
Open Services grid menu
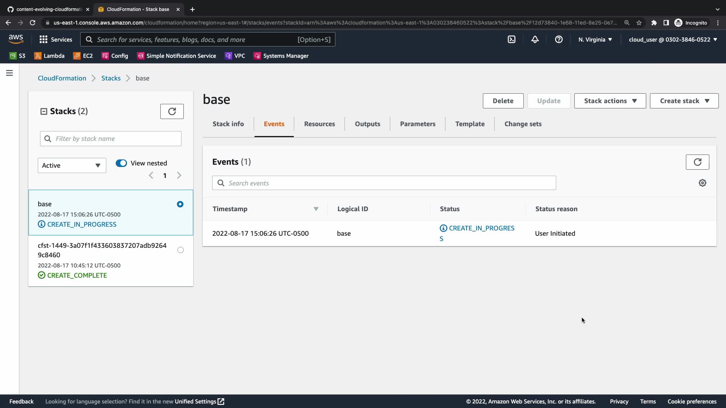point(56,39)
